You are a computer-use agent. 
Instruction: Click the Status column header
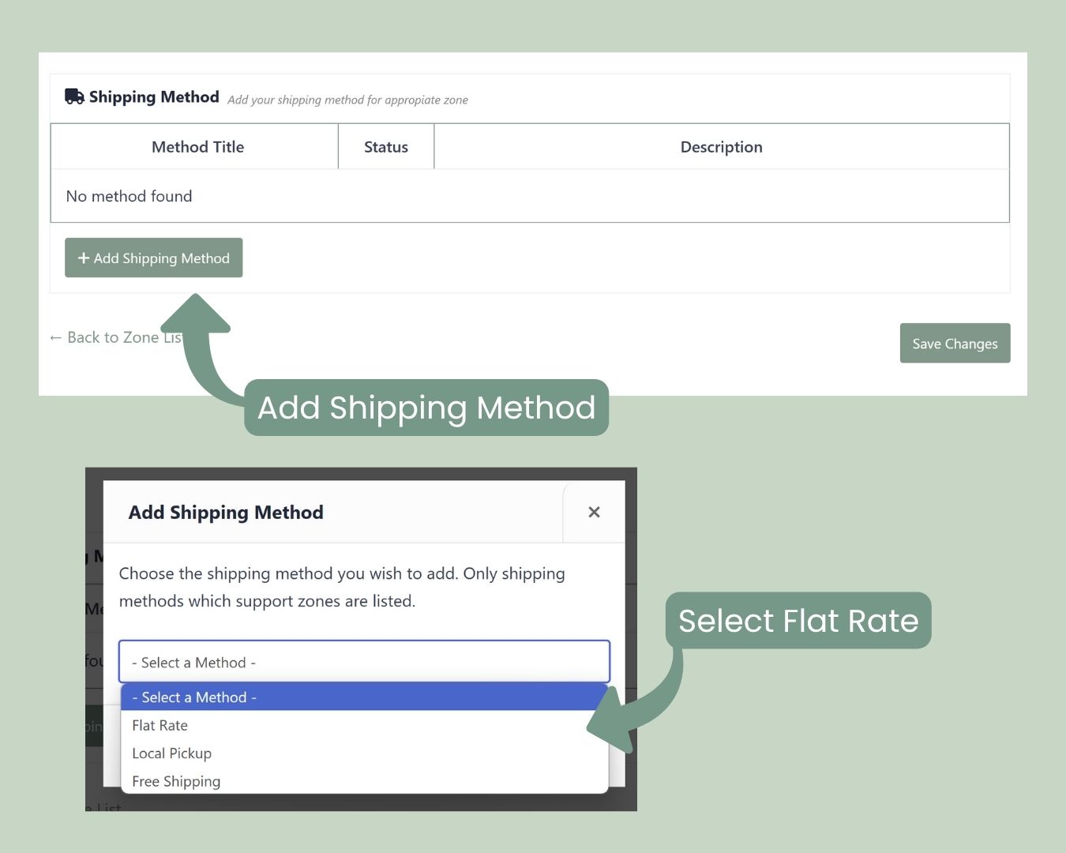[x=386, y=147]
